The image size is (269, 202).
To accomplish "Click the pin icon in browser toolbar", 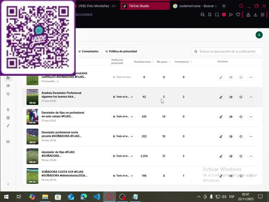I will pos(210,15).
